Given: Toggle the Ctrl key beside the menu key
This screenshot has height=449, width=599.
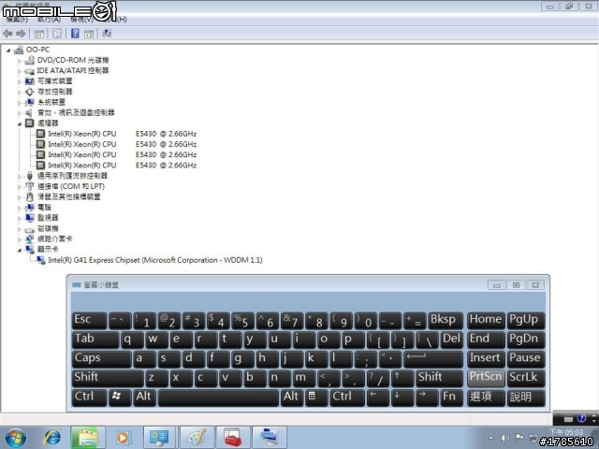Looking at the screenshot, I should pyautogui.click(x=347, y=397).
